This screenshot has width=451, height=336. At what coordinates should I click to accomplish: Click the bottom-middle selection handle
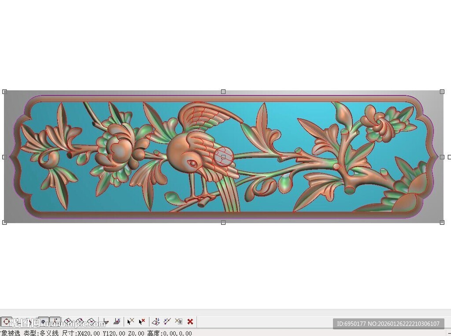pyautogui.click(x=223, y=222)
